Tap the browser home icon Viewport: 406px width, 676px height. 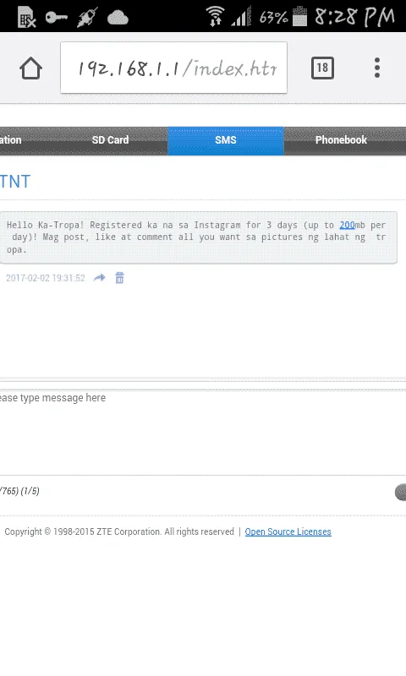click(30, 68)
